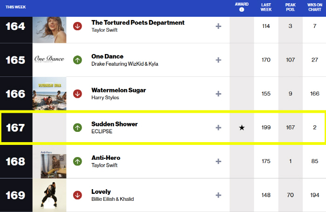Click weeks on chart value 27
326x212 pixels.
pos(315,60)
